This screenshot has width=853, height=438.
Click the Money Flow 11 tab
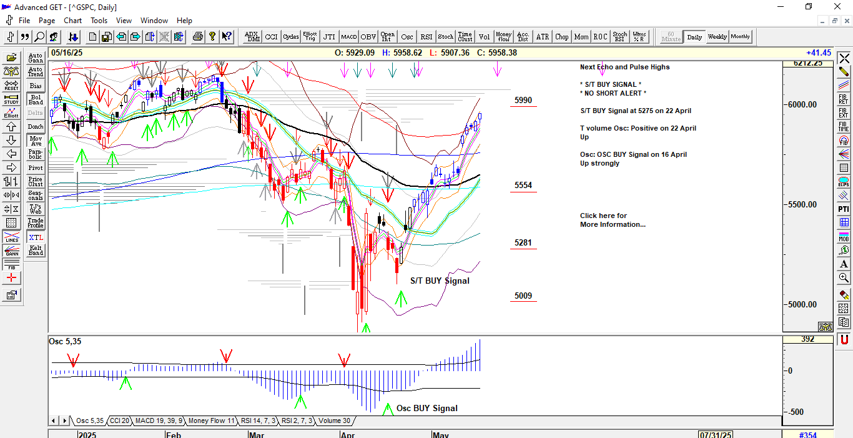(212, 421)
